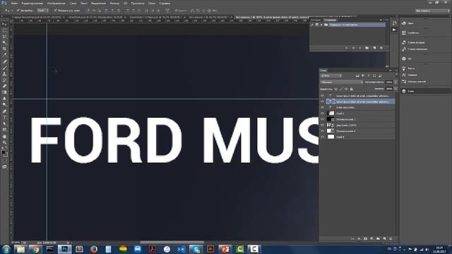Image resolution: width=452 pixels, height=254 pixels.
Task: Open the Изображение menu
Action: [x=56, y=3]
